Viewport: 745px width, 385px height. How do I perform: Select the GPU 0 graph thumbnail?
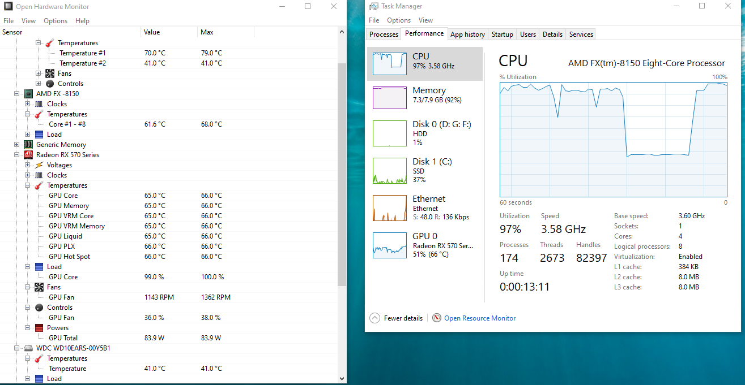tap(390, 245)
